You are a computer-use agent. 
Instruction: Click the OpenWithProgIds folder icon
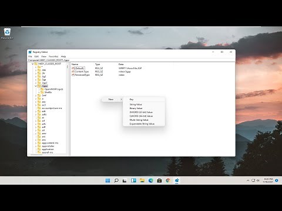click(42, 89)
